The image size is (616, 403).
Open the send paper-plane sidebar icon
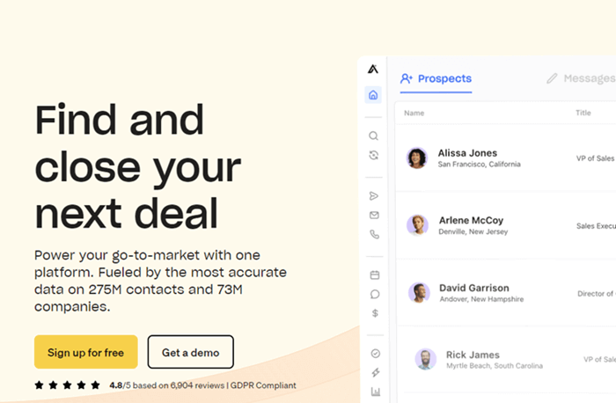374,195
